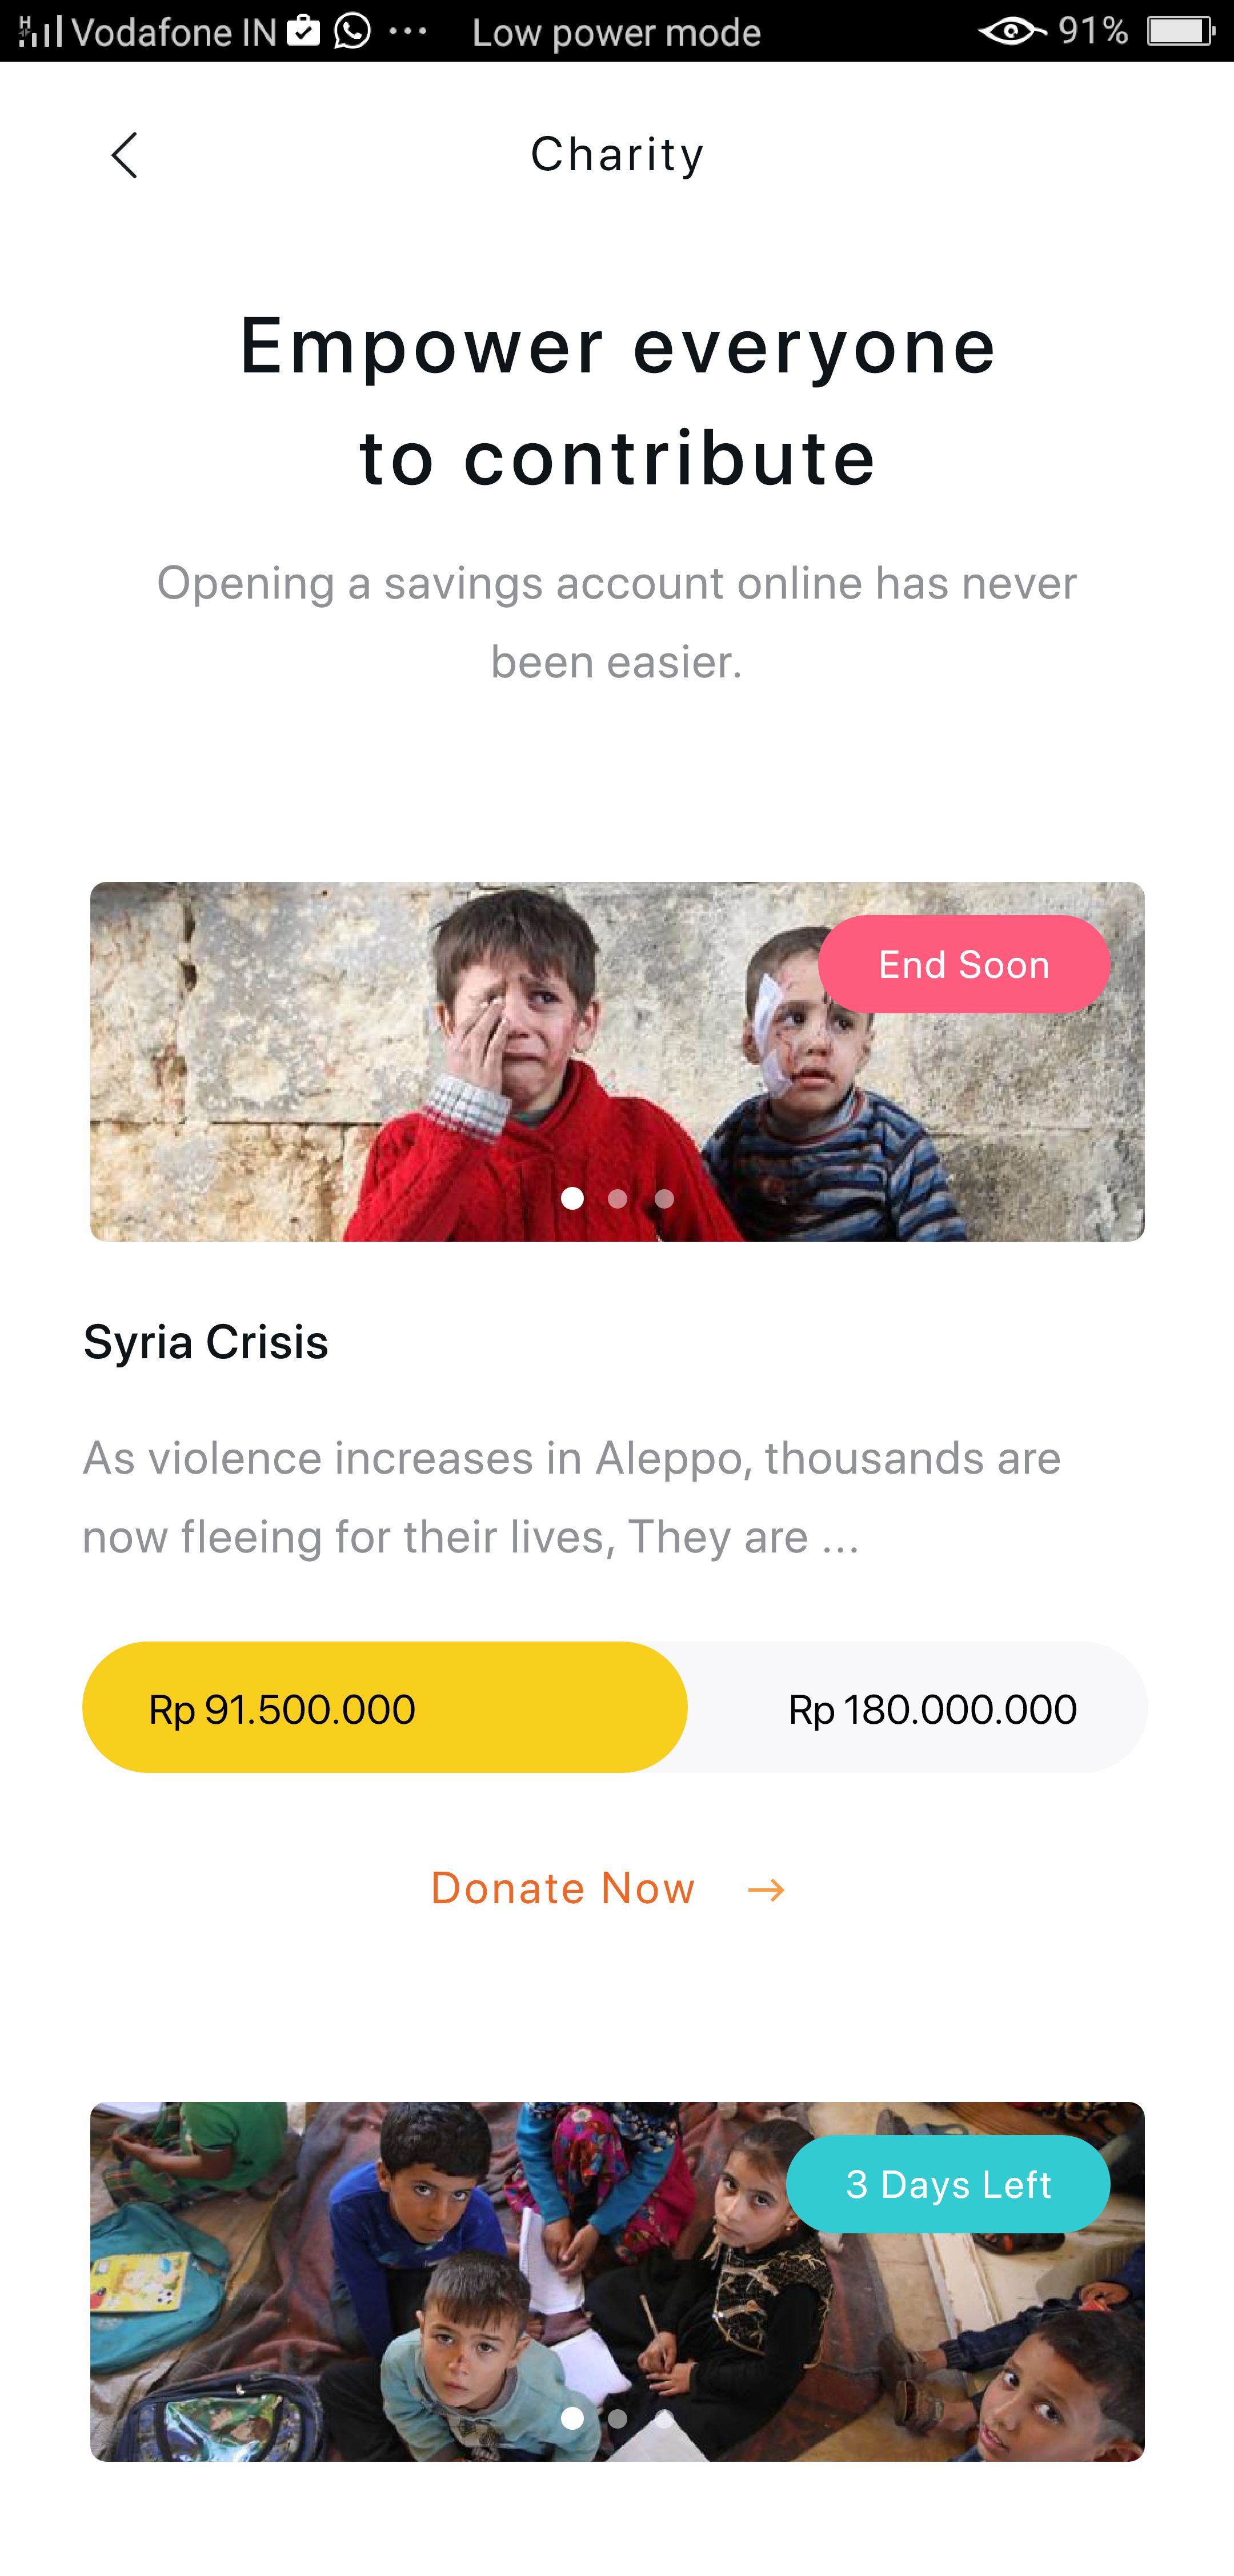Select second dot of Syria image carousel
The width and height of the screenshot is (1234, 2576).
pyautogui.click(x=618, y=1198)
